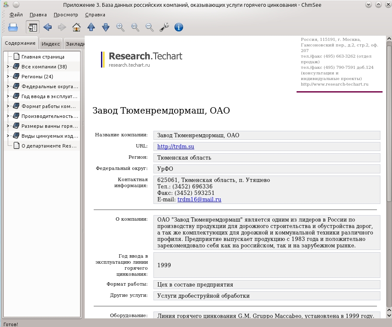
Task: Open the About info icon
Action: [x=179, y=27]
